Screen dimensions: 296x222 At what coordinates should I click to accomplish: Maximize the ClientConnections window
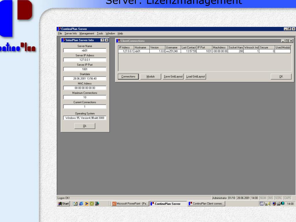(x=287, y=41)
